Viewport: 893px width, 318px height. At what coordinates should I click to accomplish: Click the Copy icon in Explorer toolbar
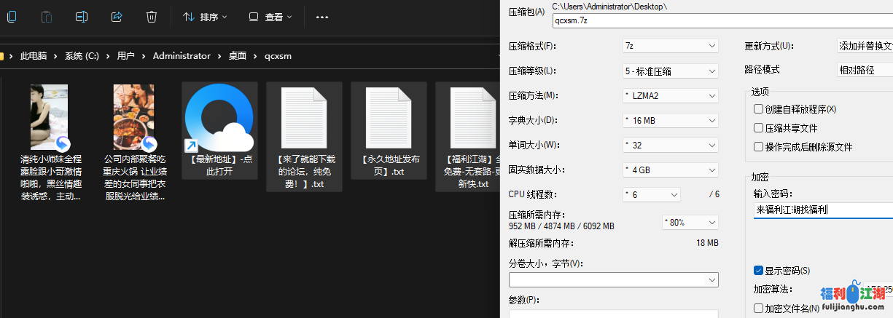pos(12,16)
